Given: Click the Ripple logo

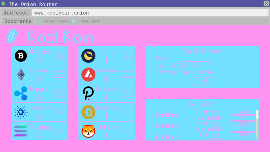Looking at the screenshot, I should (x=21, y=93).
